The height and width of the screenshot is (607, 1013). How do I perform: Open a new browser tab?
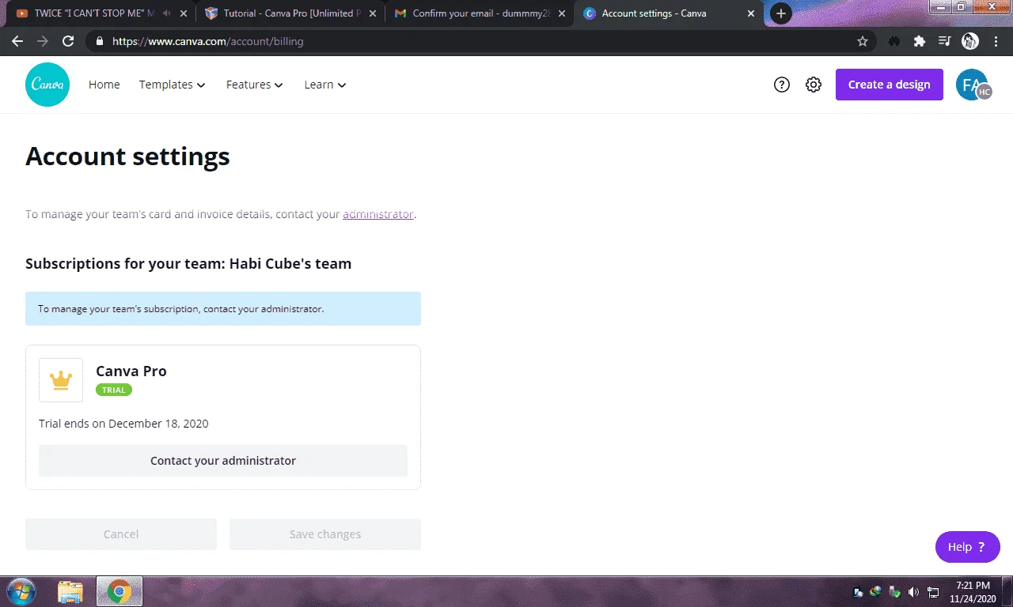coord(781,13)
